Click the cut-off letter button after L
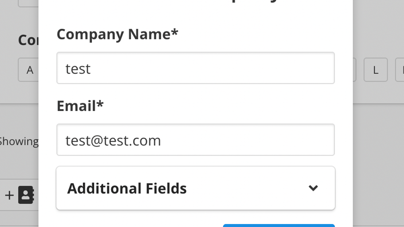404x227 pixels. point(400,70)
